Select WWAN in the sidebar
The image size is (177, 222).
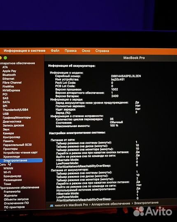pyautogui.click(x=8, y=168)
